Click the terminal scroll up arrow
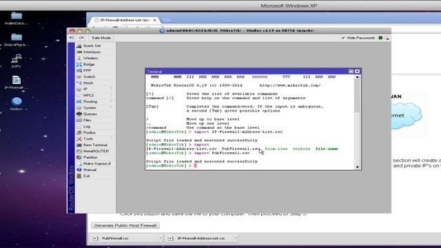Image resolution: width=441 pixels, height=248 pixels. tap(357, 76)
